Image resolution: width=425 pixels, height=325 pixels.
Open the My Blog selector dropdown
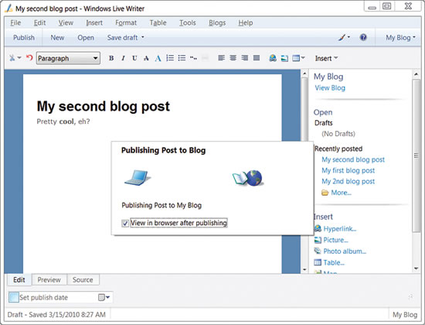[x=400, y=38]
